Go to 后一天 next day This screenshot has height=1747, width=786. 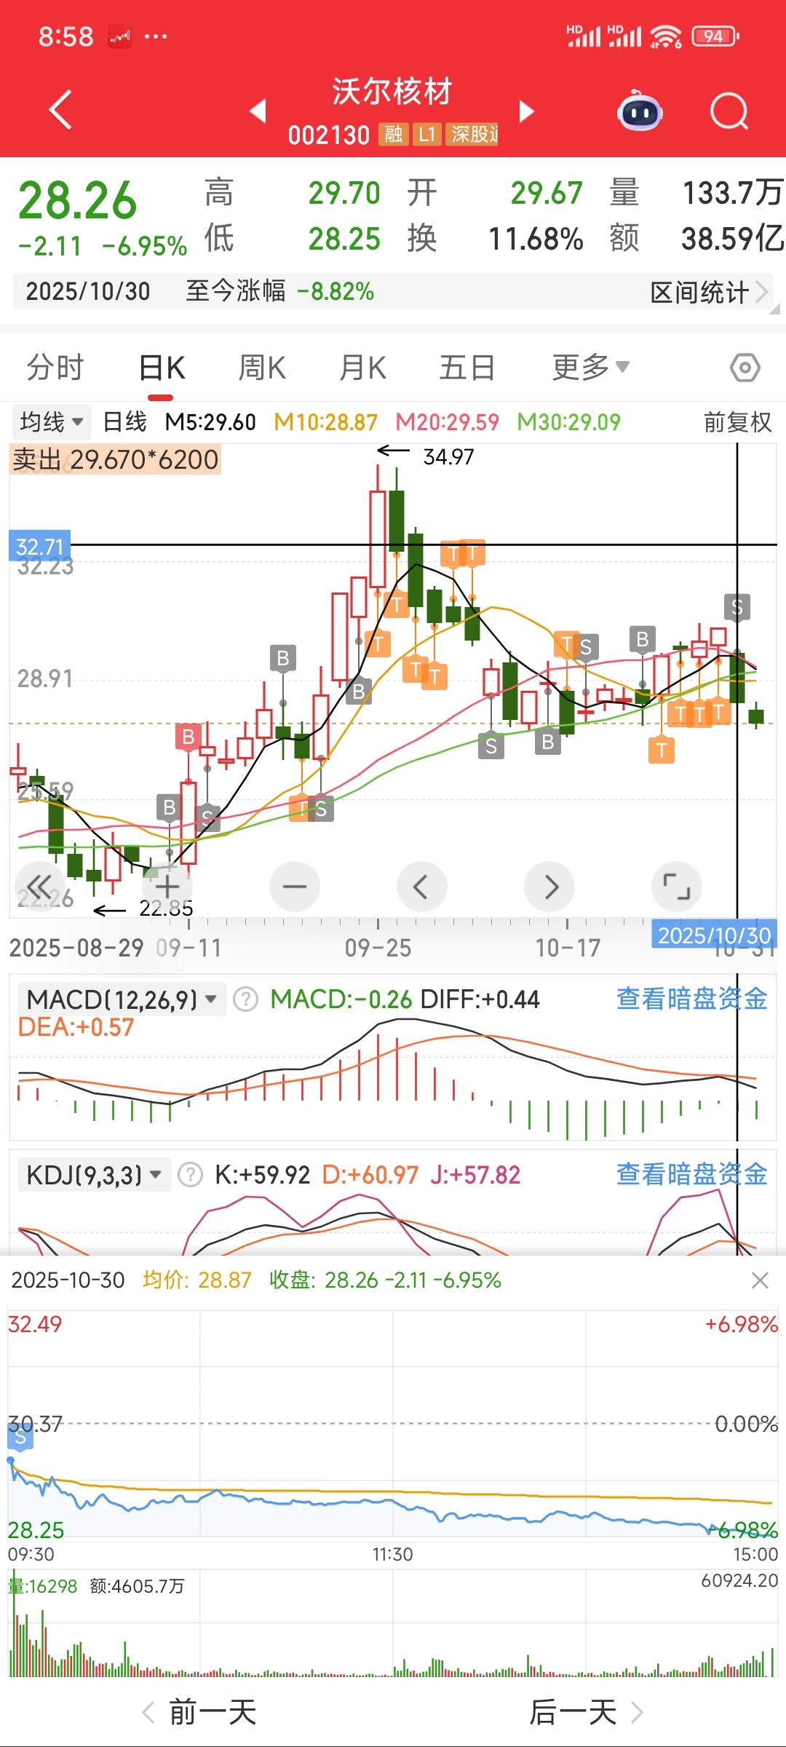click(x=586, y=1712)
